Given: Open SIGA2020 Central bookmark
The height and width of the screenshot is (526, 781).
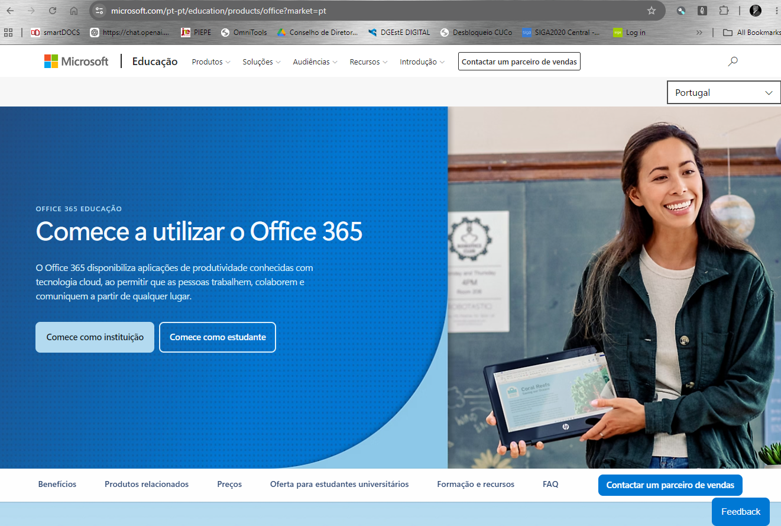Looking at the screenshot, I should pos(561,33).
